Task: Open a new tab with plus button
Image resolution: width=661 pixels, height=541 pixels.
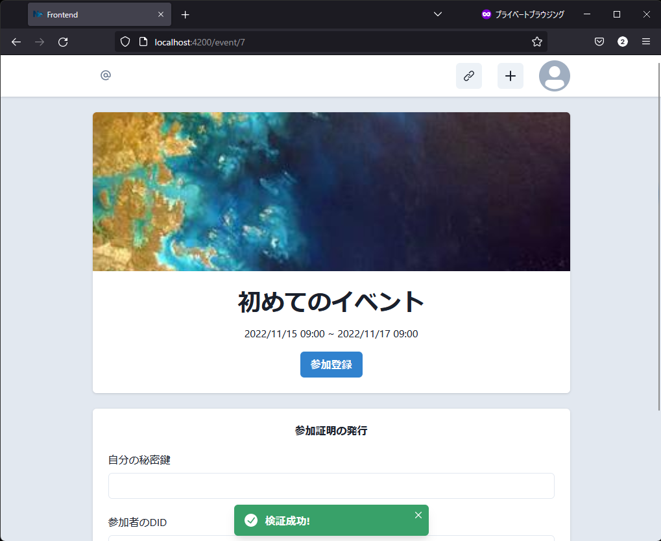Action: 186,14
